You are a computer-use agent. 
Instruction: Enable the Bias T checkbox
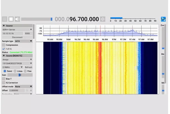[x=4, y=79]
